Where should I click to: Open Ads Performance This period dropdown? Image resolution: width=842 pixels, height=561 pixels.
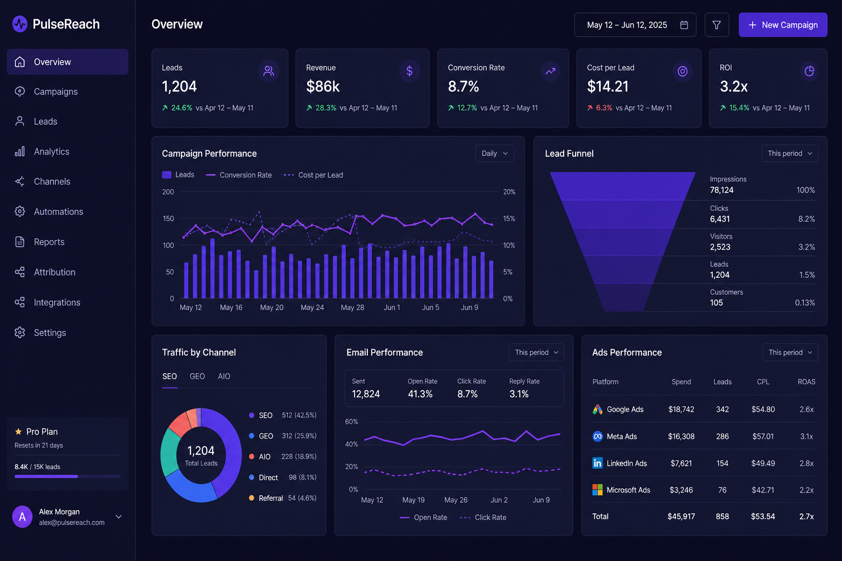[790, 352]
